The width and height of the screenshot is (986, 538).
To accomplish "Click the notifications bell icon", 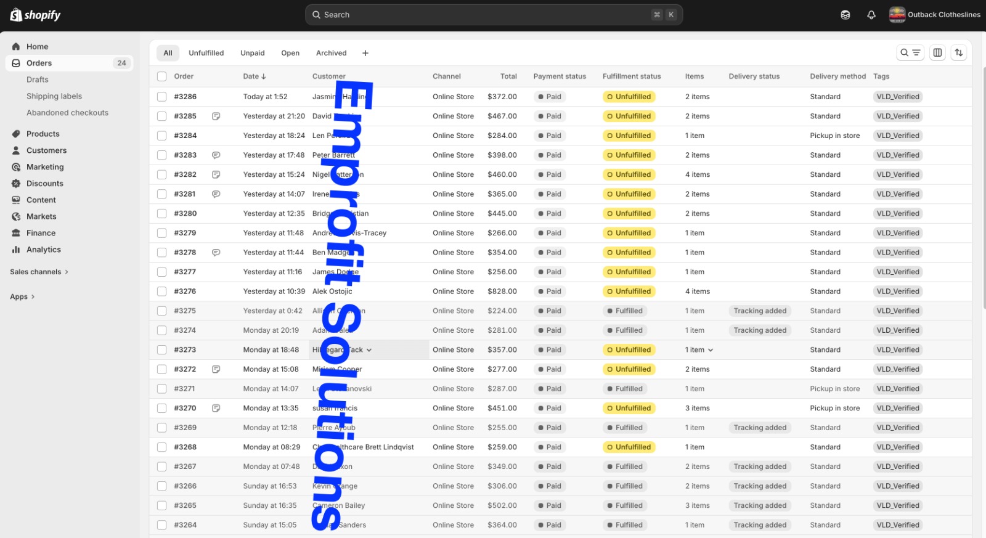I will tap(871, 15).
